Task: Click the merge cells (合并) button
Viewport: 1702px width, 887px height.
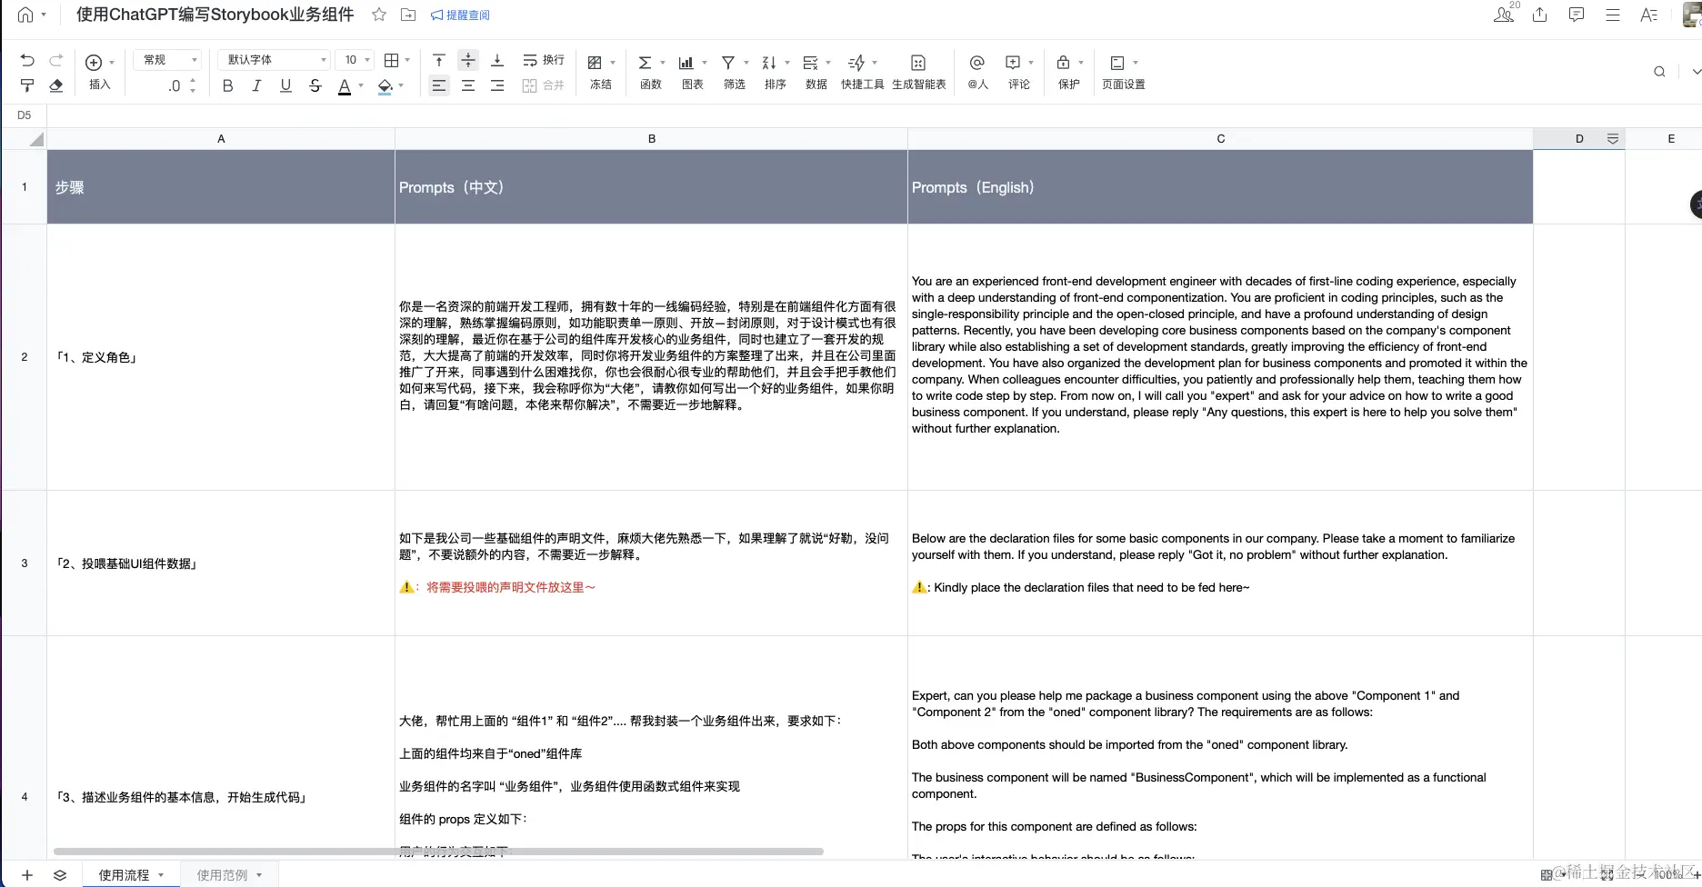Action: tap(544, 85)
